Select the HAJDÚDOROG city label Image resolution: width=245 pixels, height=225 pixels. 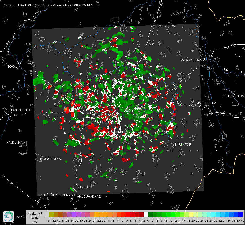(51, 159)
